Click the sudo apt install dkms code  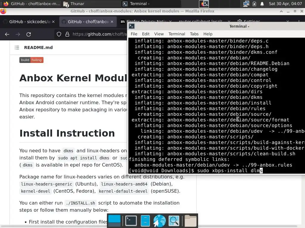(x=84, y=158)
